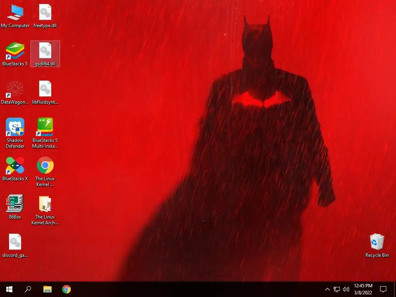Click the gsdll64.dll file icon

pyautogui.click(x=45, y=54)
